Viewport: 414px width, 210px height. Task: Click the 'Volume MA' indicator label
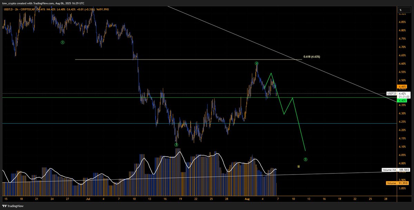(389, 170)
